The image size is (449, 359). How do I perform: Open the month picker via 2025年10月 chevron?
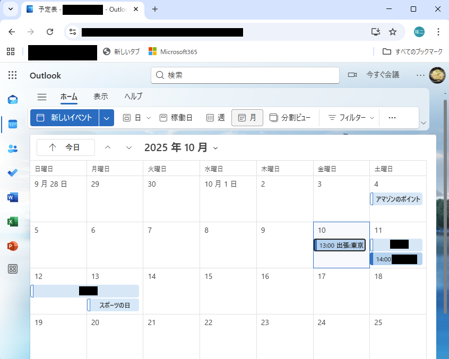point(215,148)
